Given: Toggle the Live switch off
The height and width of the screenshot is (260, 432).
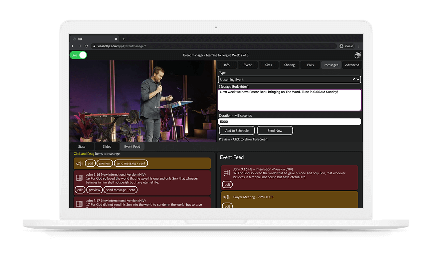Looking at the screenshot, I should (x=79, y=55).
